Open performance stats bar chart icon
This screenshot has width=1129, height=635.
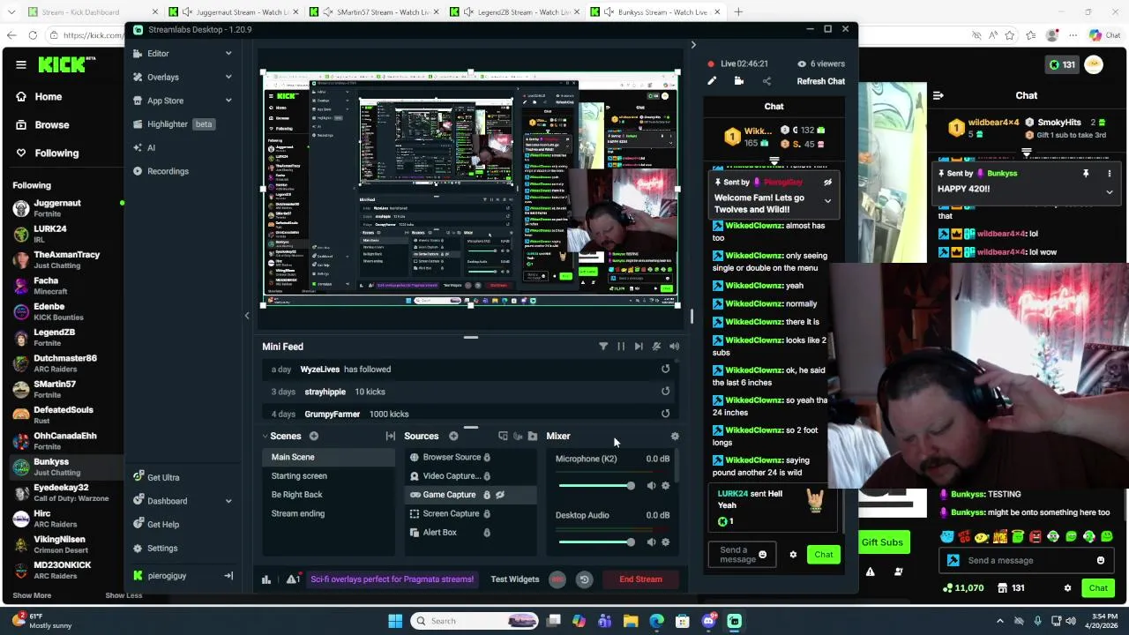266,579
